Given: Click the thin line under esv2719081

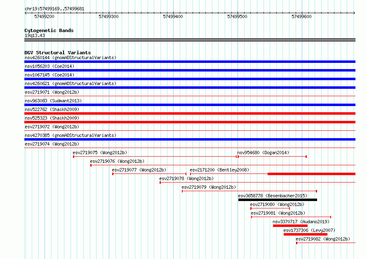Looking at the screenshot, I should (291, 217).
